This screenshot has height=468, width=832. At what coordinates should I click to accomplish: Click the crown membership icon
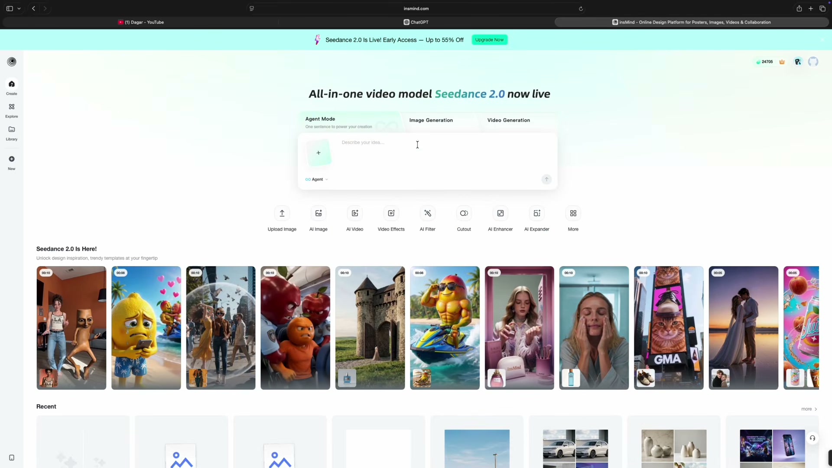(x=782, y=62)
